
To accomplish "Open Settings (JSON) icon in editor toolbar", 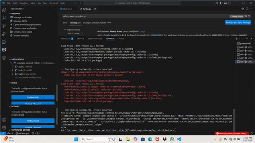I will tap(243, 9).
